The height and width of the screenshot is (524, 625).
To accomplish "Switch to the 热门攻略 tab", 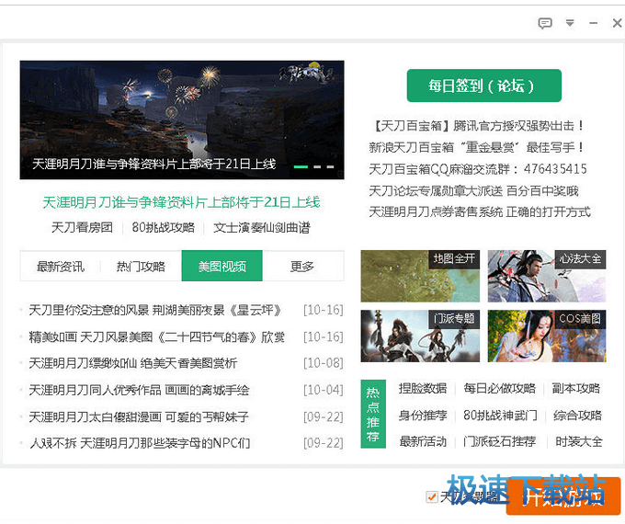I will pos(141,266).
